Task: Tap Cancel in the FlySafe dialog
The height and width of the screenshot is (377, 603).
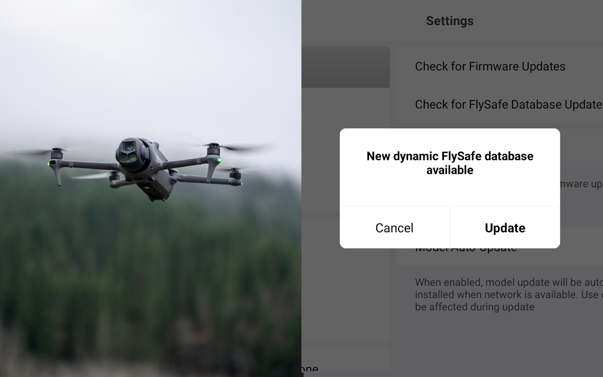Action: (394, 228)
